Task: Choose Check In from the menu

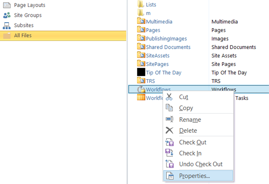Action: tap(198, 153)
